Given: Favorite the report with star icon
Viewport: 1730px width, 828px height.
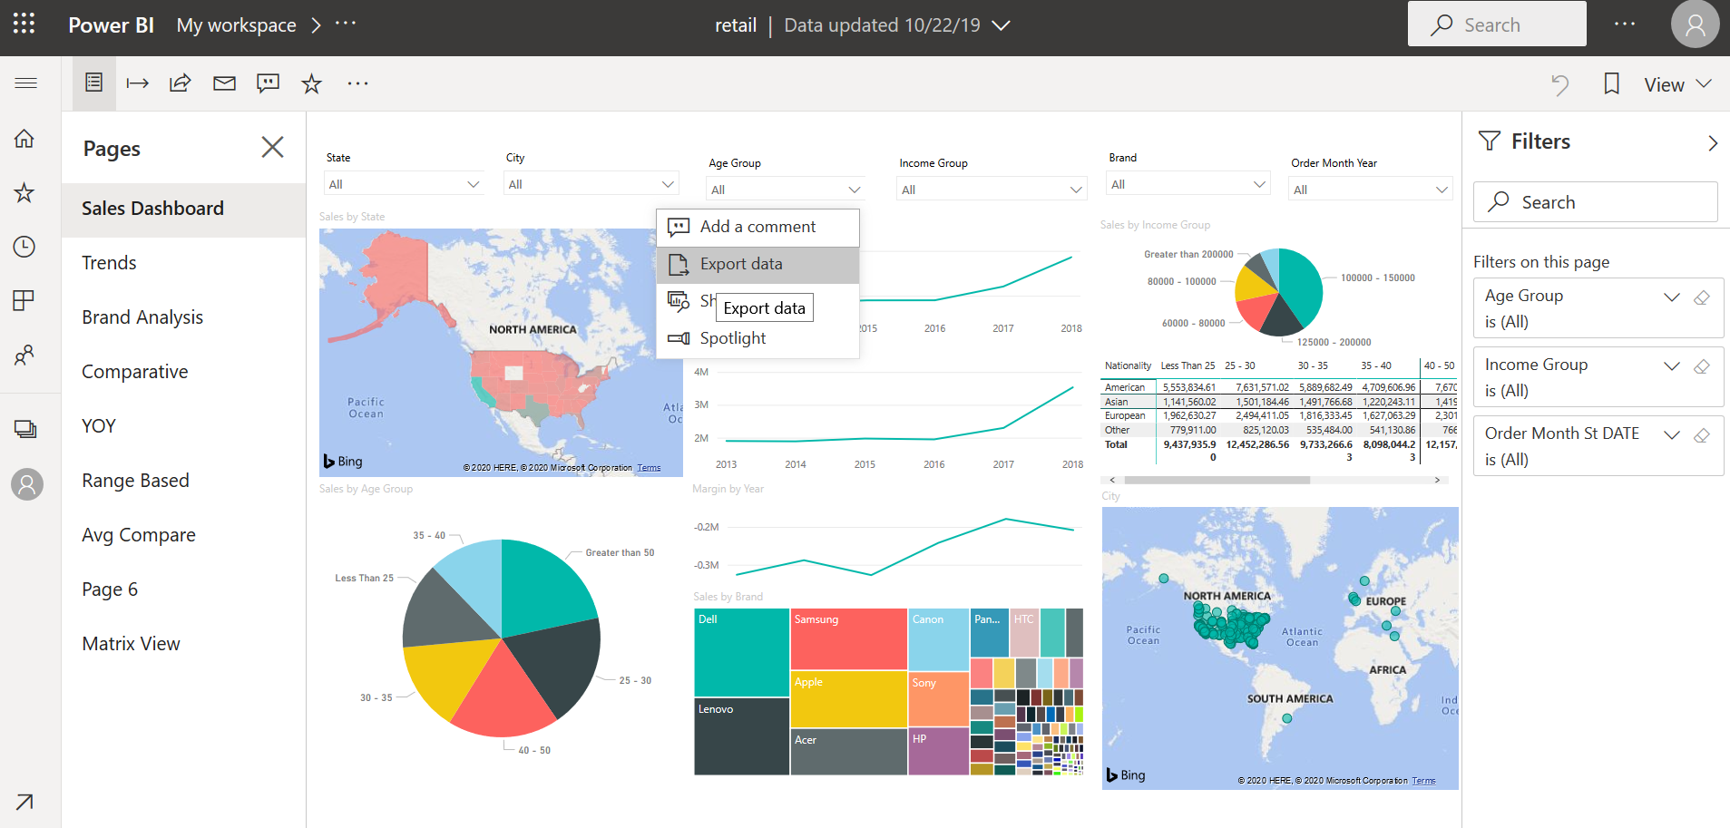Looking at the screenshot, I should tap(311, 83).
